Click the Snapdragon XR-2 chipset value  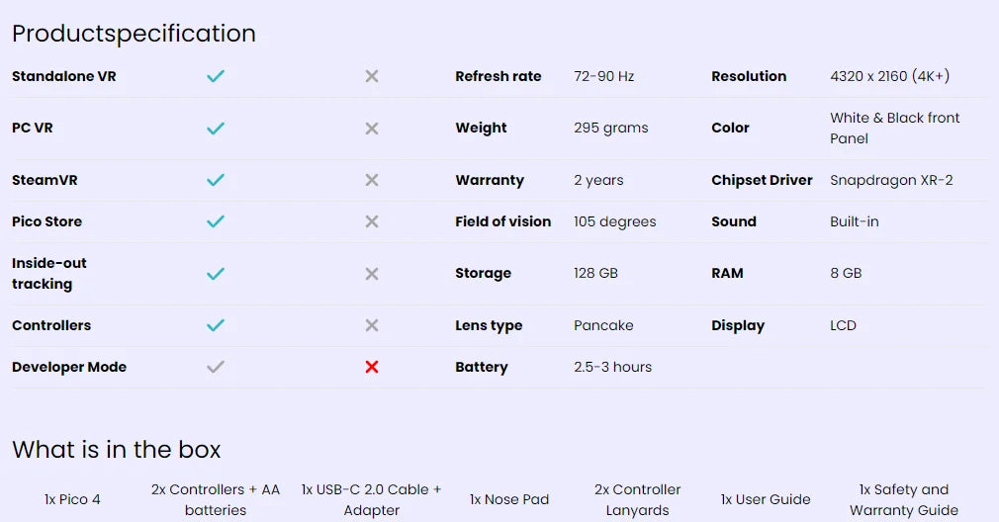click(x=891, y=180)
